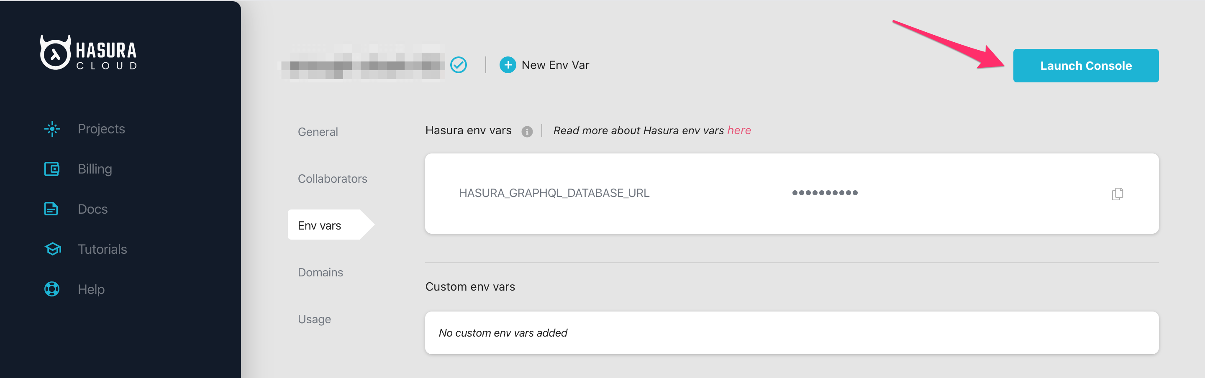Click the New Env Var label
Screen dimensions: 1205x378
[555, 65]
